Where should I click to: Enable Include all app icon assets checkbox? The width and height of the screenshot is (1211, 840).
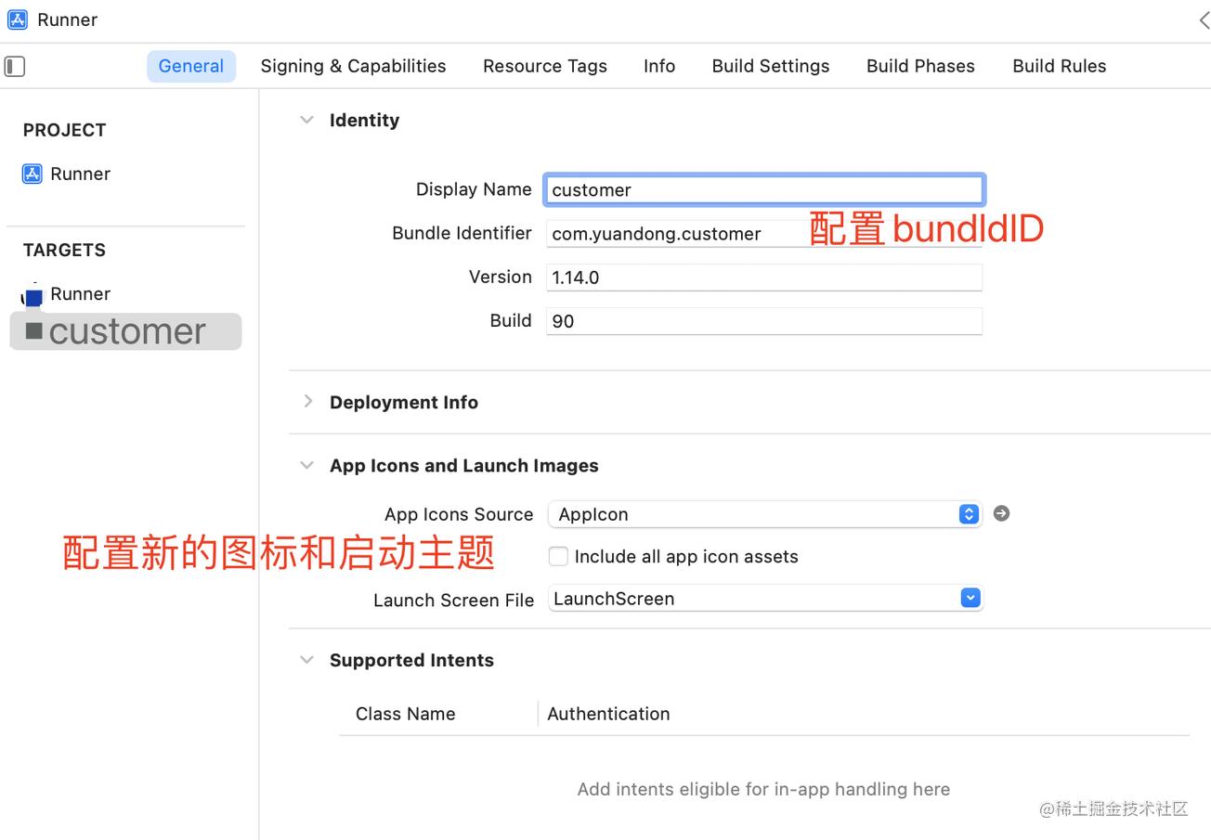pos(558,556)
